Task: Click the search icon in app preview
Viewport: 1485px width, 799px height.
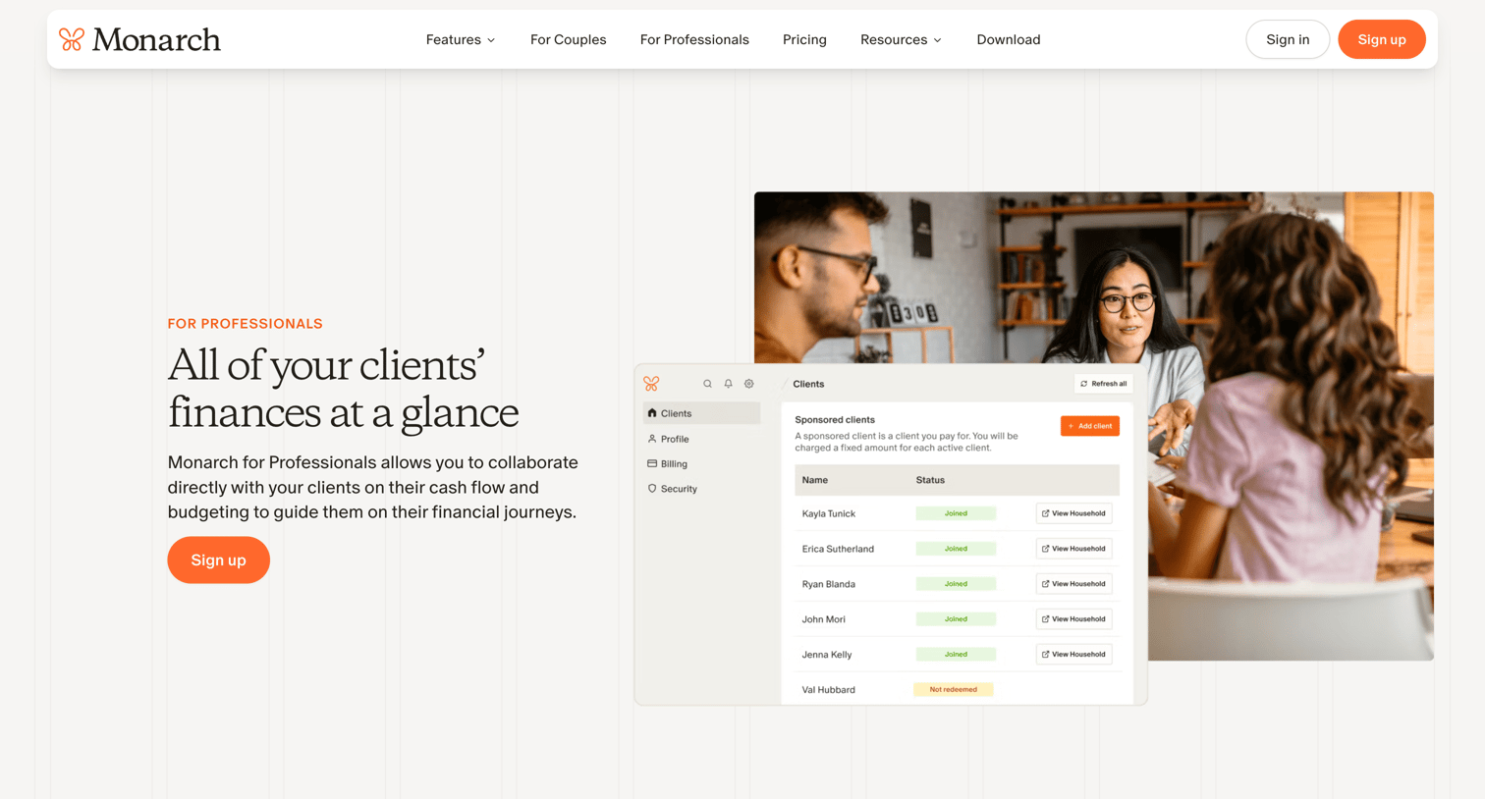Action: 707,384
